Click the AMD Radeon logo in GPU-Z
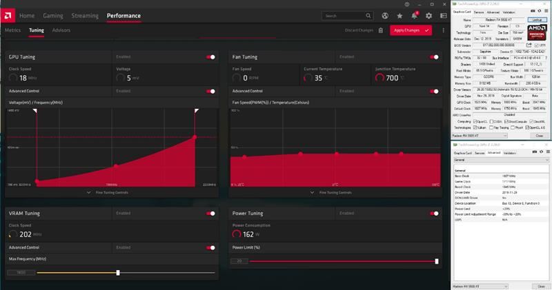Screen dimensions: 552x290 click(537, 32)
